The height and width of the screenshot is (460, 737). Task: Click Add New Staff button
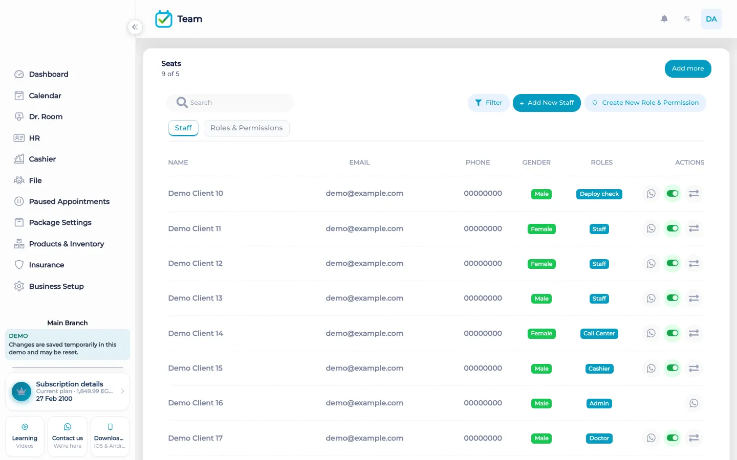click(x=547, y=103)
